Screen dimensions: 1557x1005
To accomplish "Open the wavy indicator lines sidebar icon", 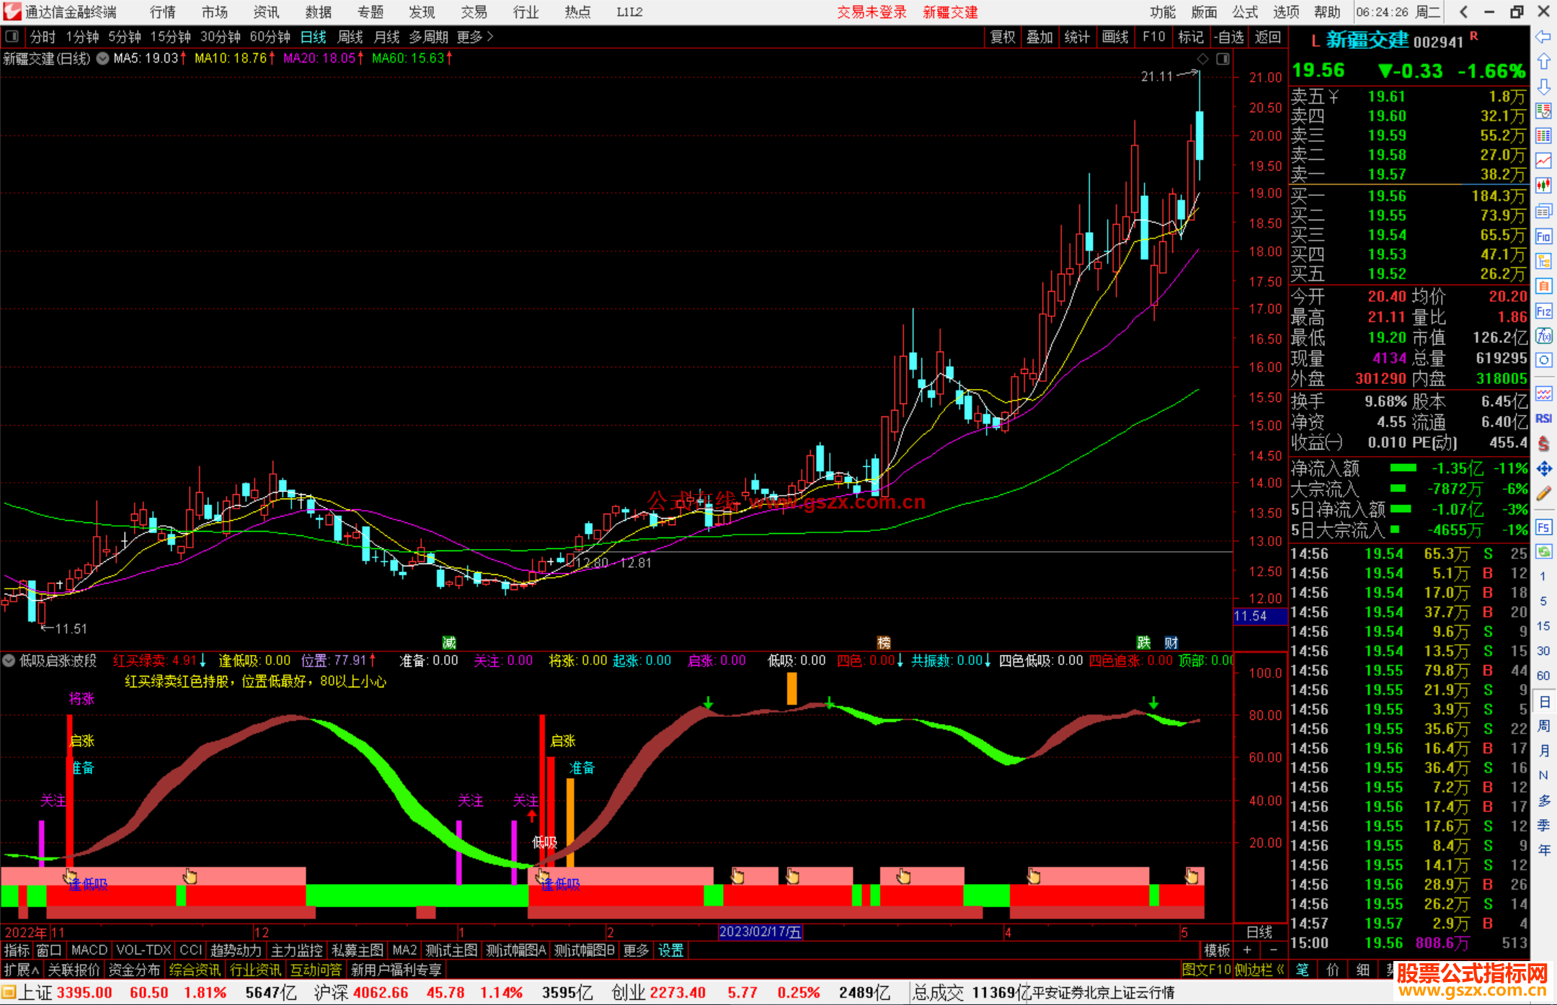I will tap(1543, 393).
